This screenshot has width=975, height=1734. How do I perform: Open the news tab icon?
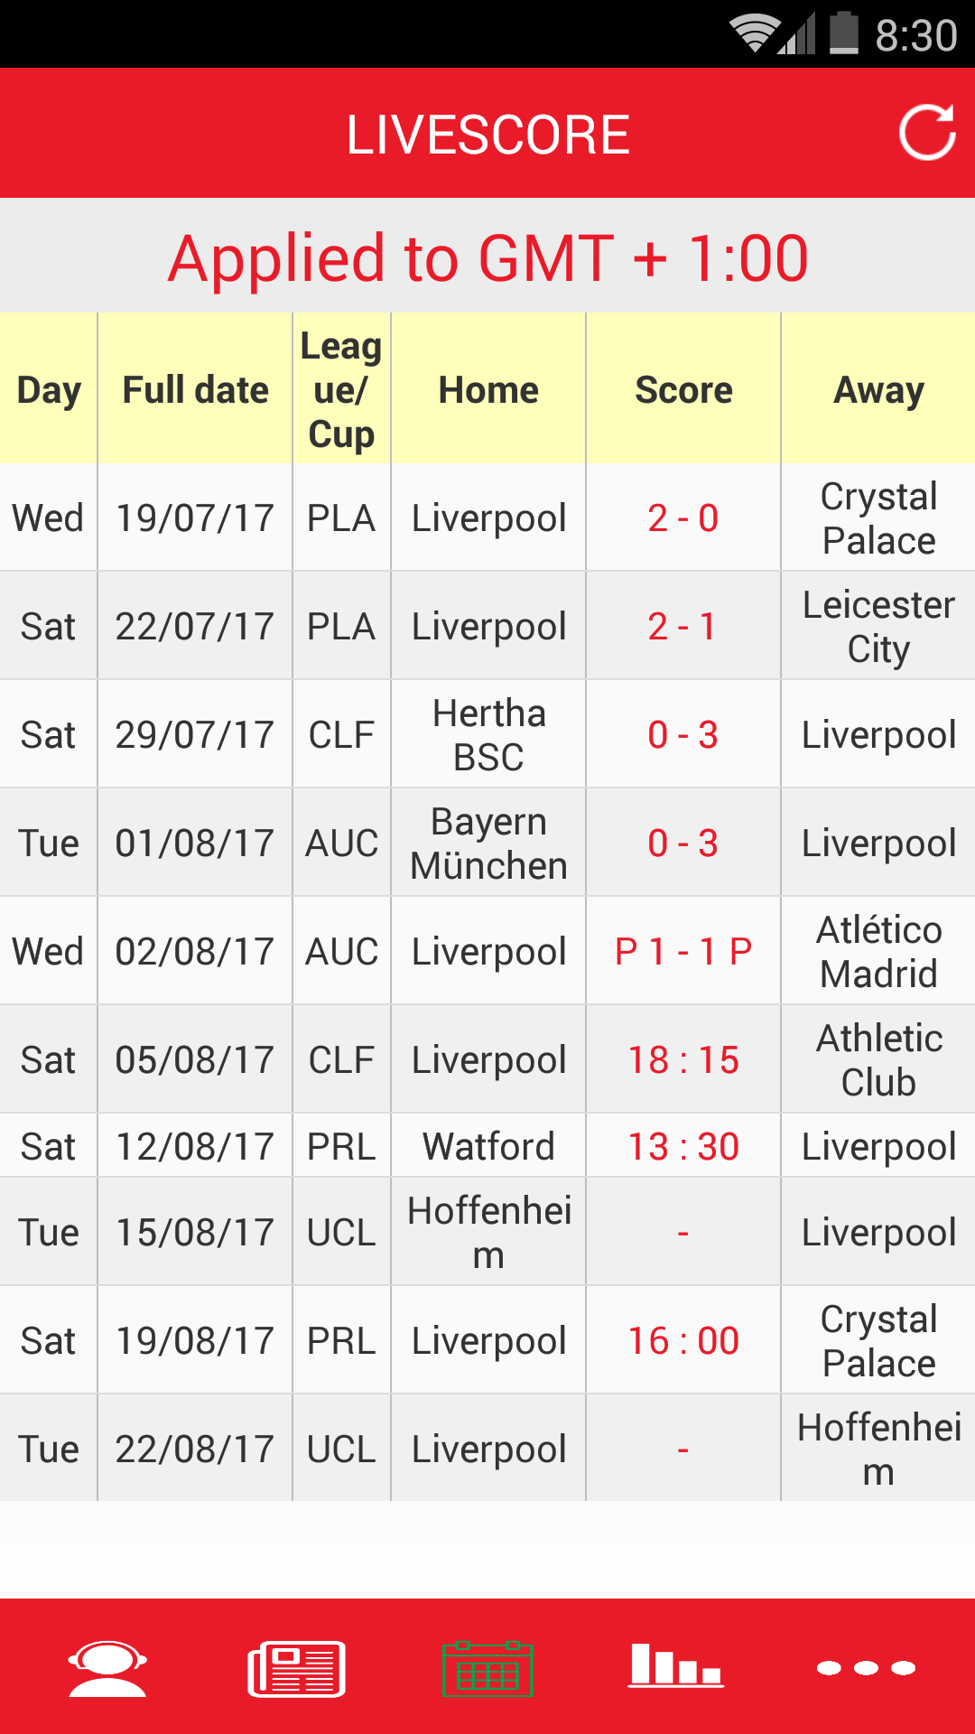(x=297, y=1668)
